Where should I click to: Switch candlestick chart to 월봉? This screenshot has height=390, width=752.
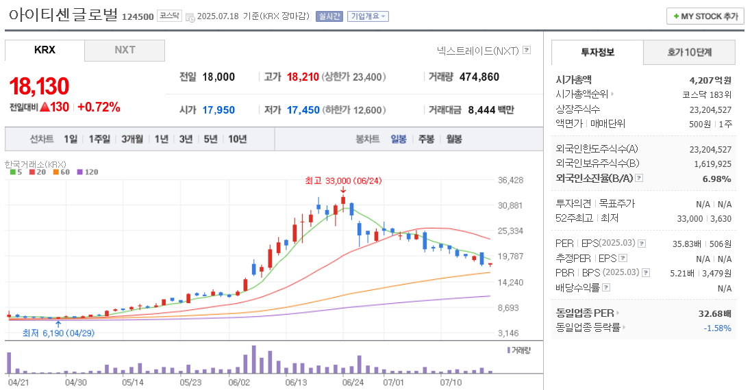(454, 139)
